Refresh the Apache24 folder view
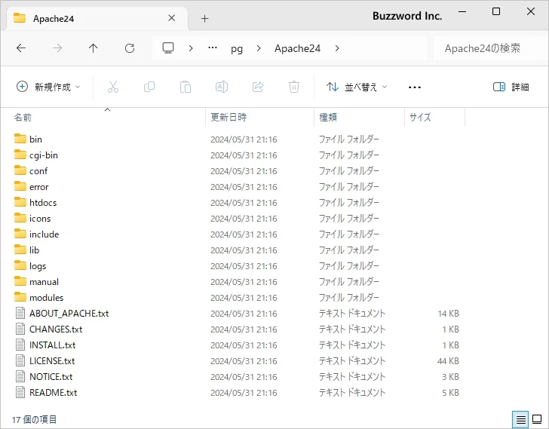Viewport: 549px width, 429px height. pos(130,48)
